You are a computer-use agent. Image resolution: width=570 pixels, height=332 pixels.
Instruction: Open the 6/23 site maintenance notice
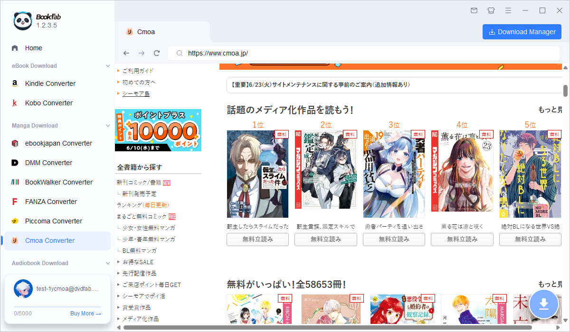tap(321, 85)
